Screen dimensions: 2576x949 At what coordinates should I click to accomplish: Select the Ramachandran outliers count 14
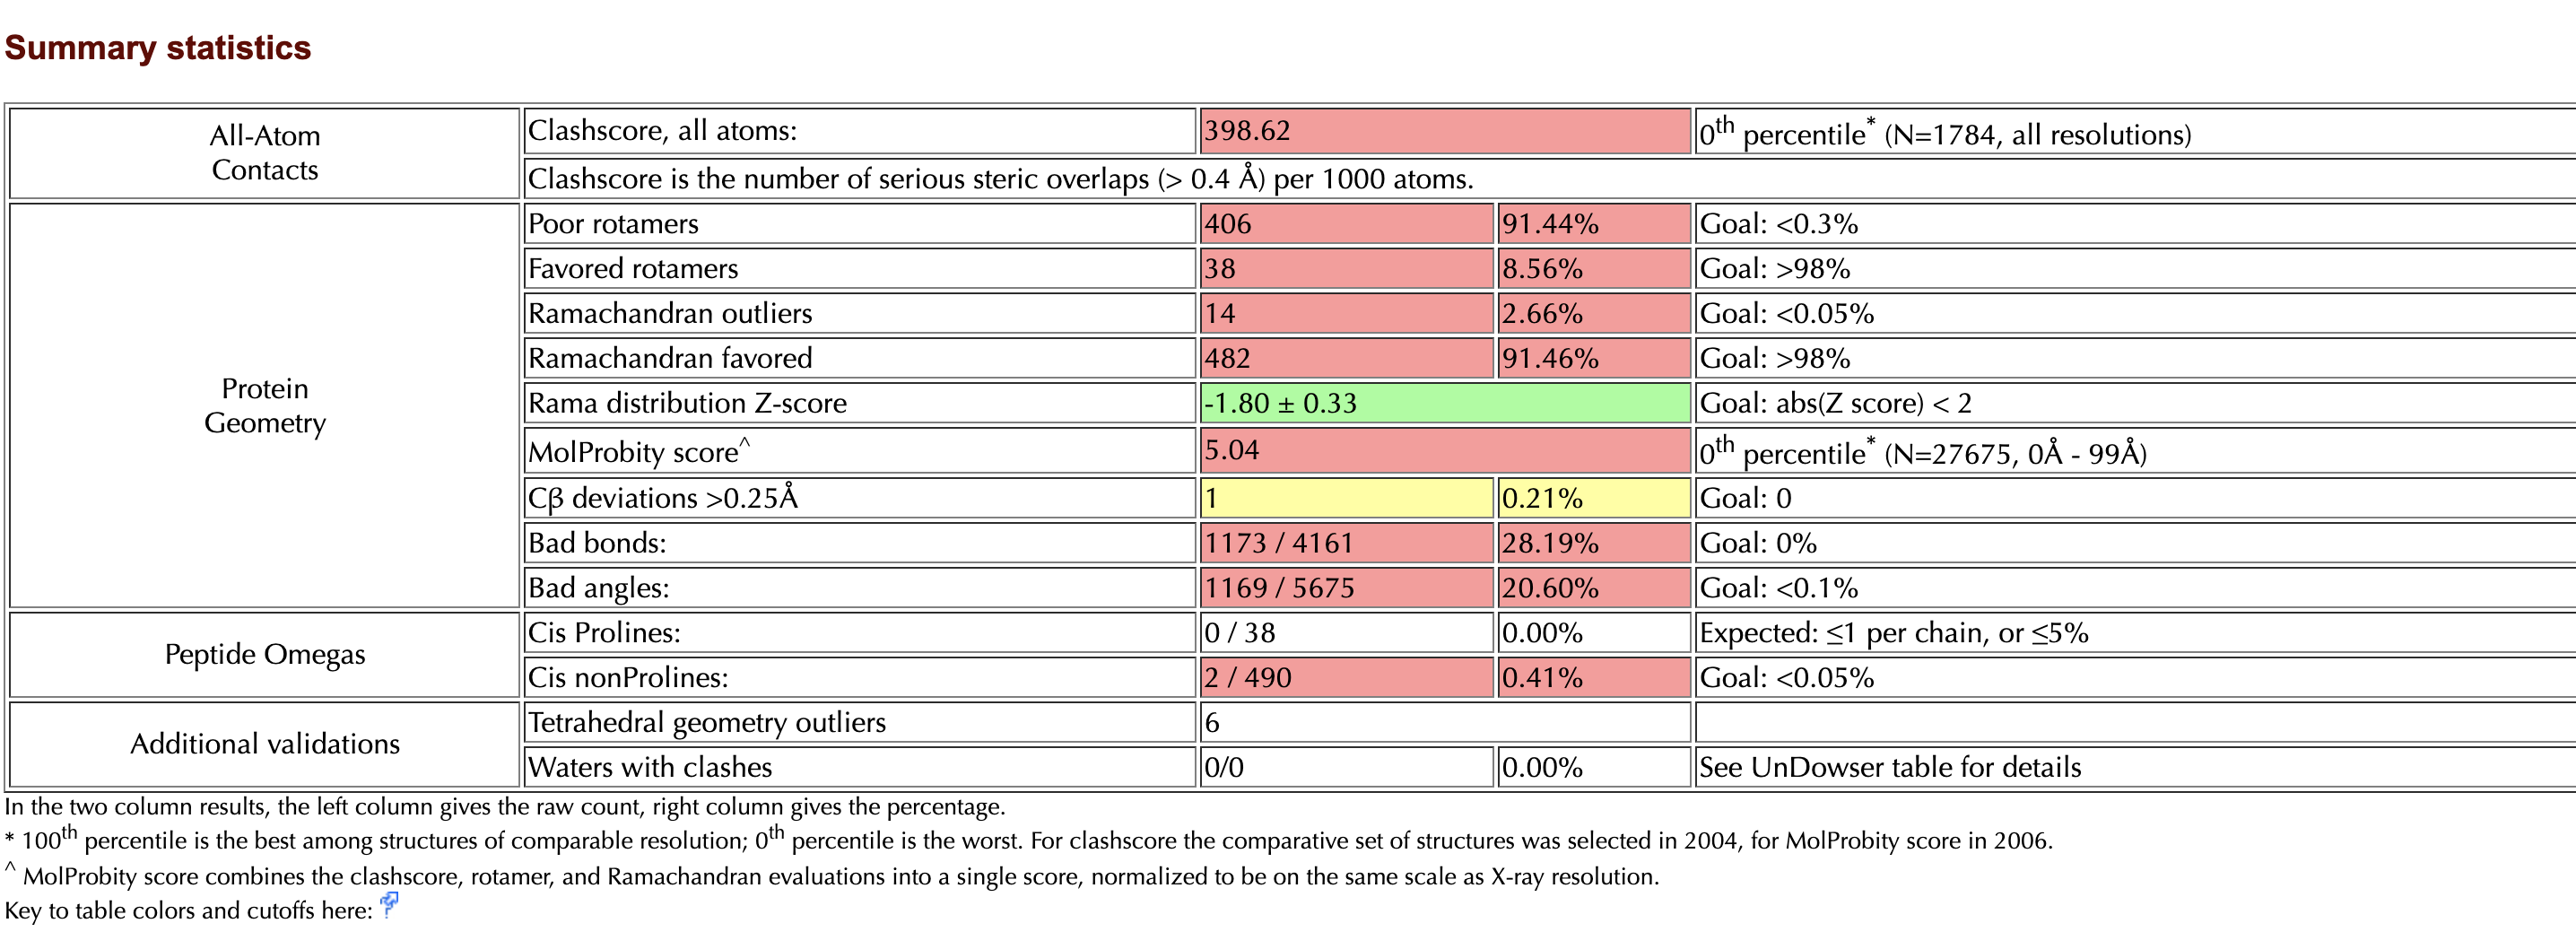pyautogui.click(x=1346, y=314)
